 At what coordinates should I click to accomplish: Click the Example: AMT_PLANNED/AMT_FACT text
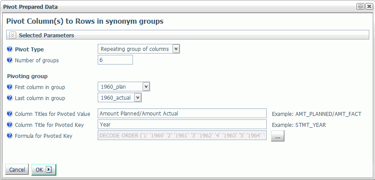(316, 114)
